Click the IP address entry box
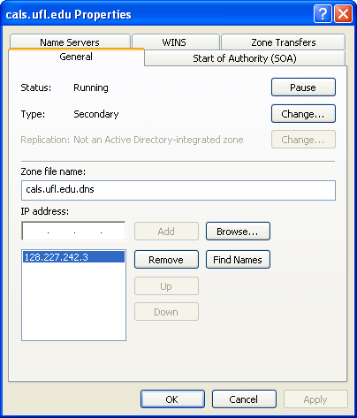Image resolution: width=357 pixels, height=418 pixels. click(73, 232)
